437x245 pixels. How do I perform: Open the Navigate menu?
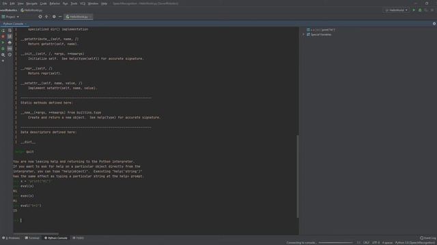point(31,3)
